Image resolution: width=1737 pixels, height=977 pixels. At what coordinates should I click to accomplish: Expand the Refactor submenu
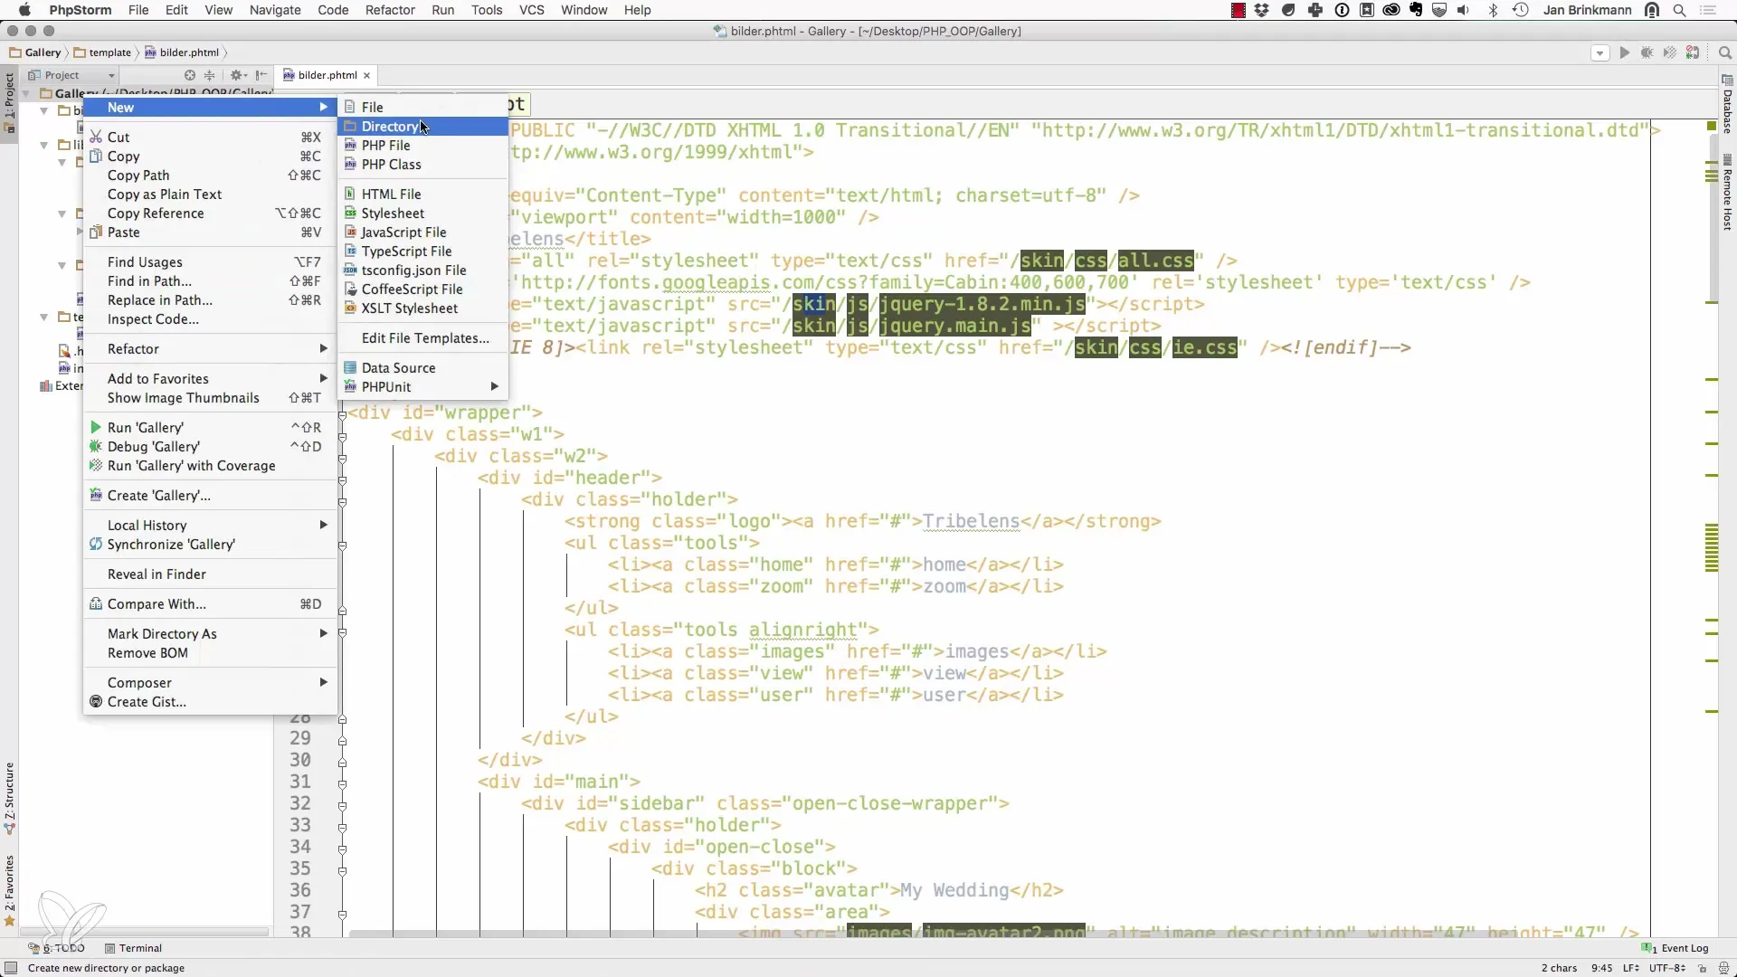210,349
